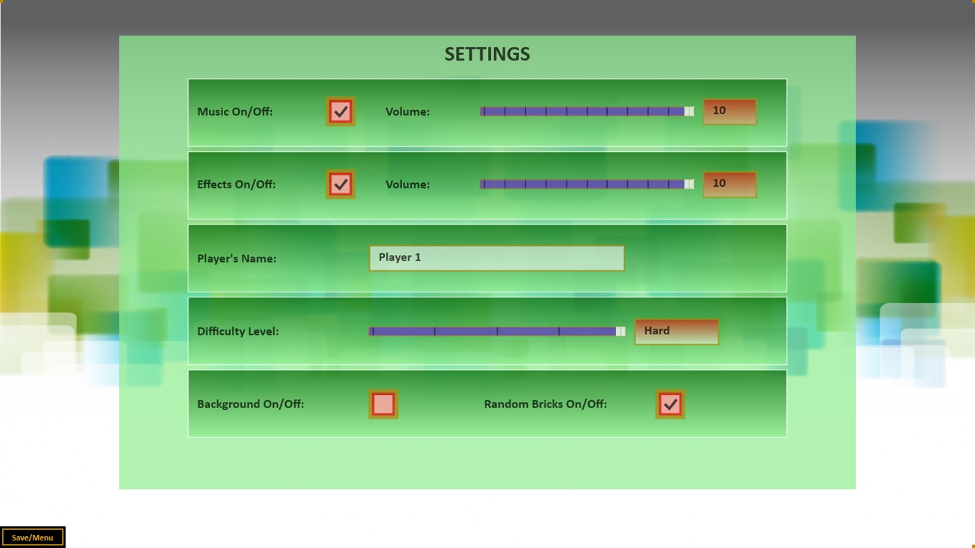The width and height of the screenshot is (975, 548).
Task: Click the Difficulty Level slider handle
Action: [620, 331]
